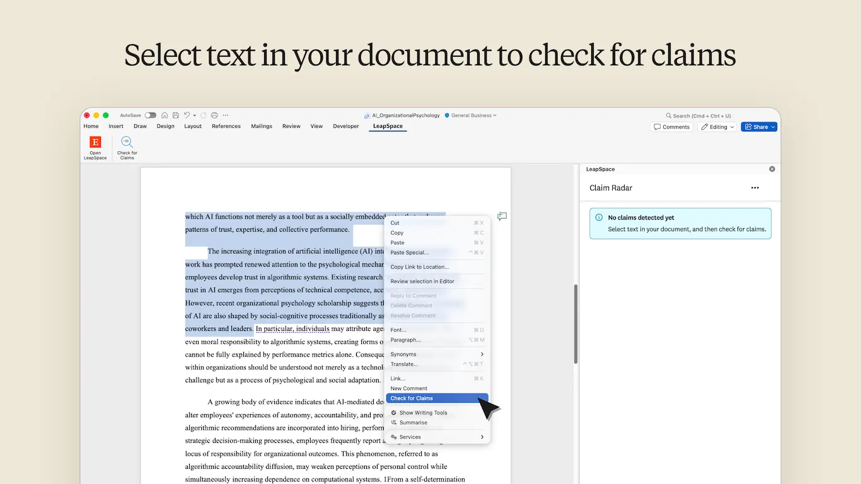The width and height of the screenshot is (861, 484).
Task: Open Paragraph… from the context menu
Action: point(437,340)
